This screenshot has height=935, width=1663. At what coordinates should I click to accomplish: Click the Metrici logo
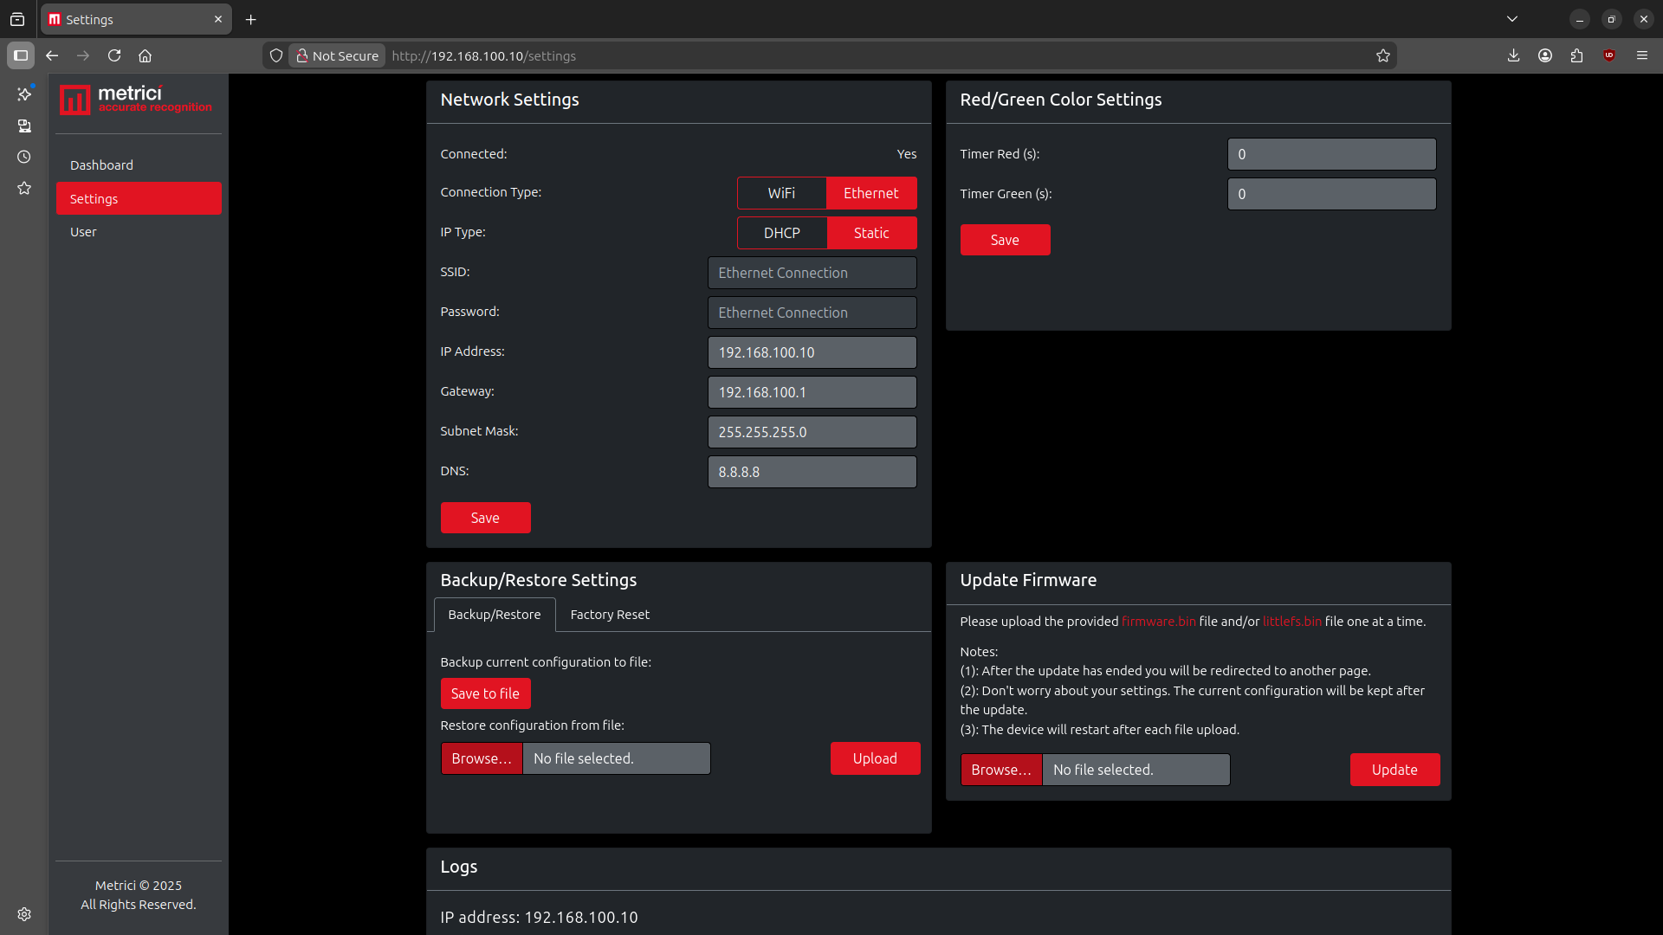[x=136, y=100]
